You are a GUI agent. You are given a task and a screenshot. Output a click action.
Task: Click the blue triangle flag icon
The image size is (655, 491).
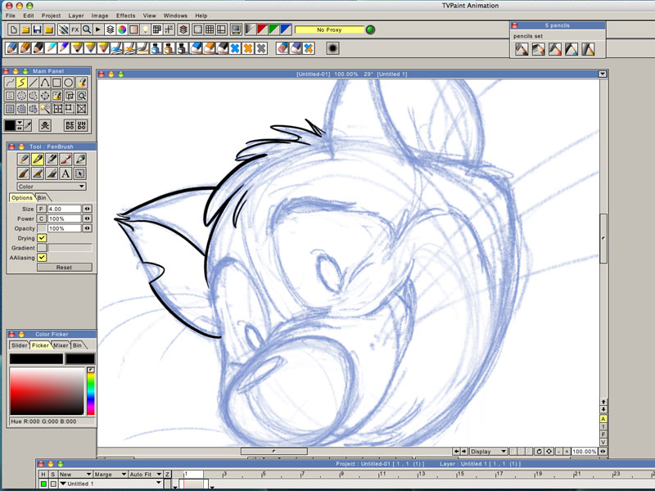click(x=286, y=29)
